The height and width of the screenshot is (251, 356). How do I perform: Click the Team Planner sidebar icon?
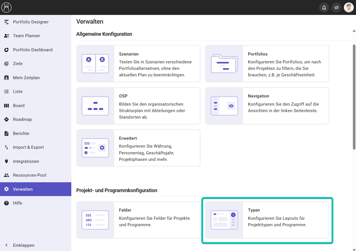click(x=6, y=36)
